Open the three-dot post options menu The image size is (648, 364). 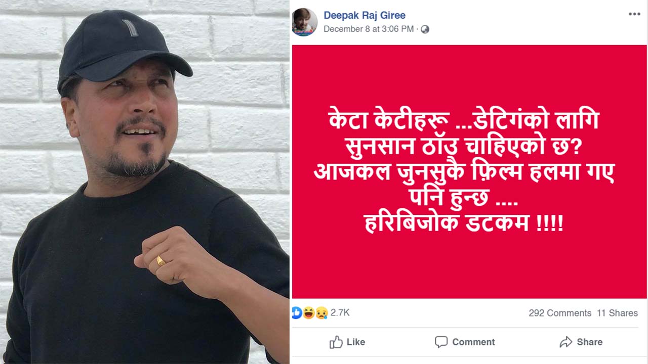(x=634, y=14)
